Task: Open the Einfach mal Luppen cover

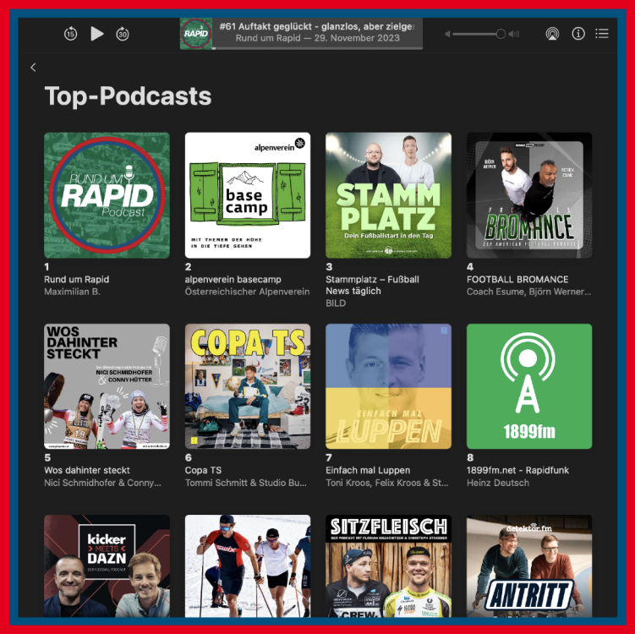Action: click(388, 386)
